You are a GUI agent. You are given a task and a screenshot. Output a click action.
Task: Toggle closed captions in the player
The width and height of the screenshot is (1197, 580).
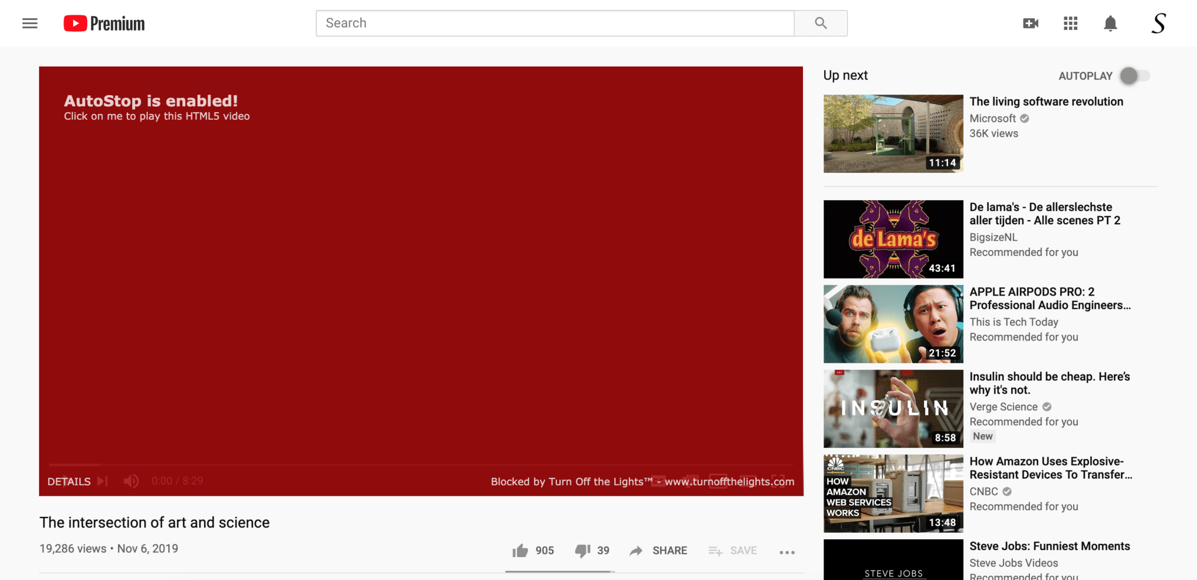pyautogui.click(x=658, y=481)
